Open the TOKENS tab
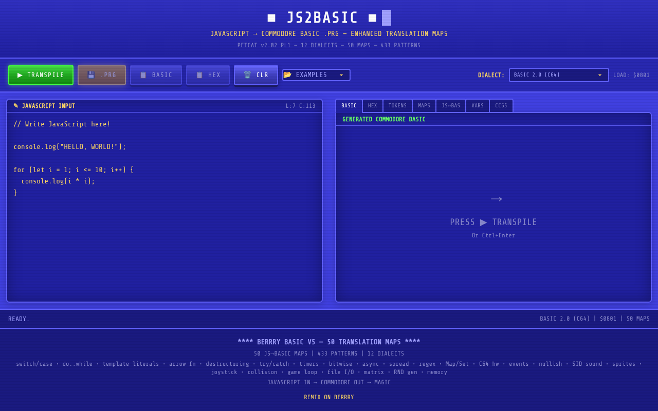658x411 pixels. pos(397,106)
